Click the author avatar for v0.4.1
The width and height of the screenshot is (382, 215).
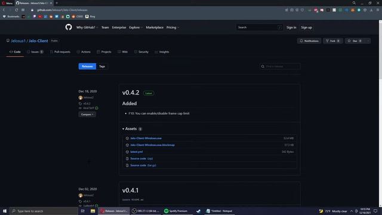point(81,195)
